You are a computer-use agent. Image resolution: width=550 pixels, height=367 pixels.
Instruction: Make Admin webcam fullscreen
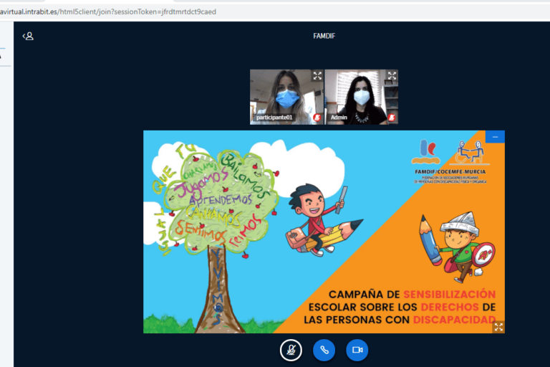pos(392,76)
